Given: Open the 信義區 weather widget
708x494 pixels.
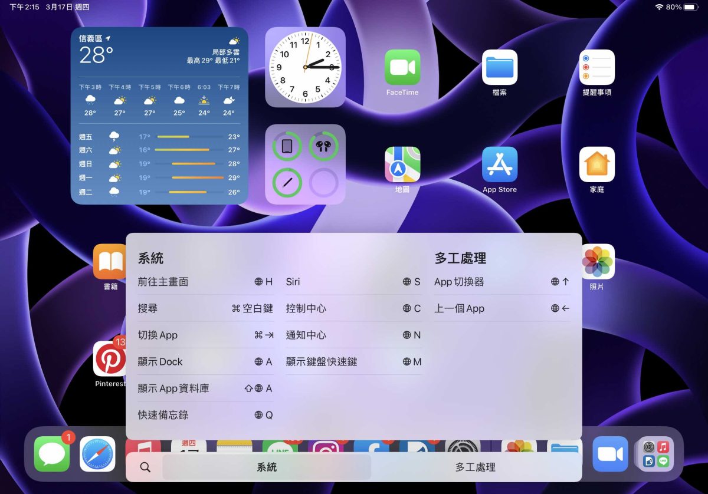Looking at the screenshot, I should 159,116.
